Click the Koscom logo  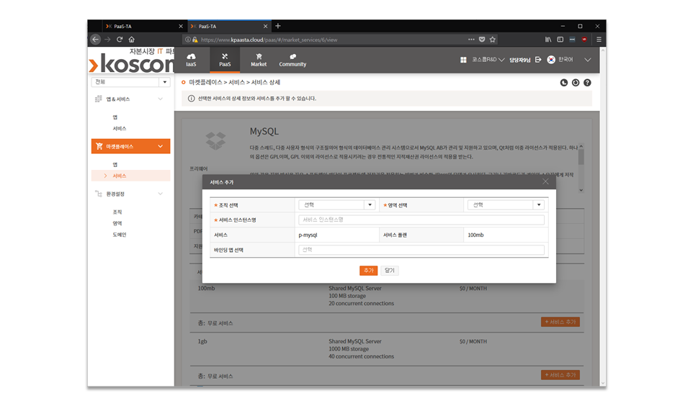click(x=131, y=60)
